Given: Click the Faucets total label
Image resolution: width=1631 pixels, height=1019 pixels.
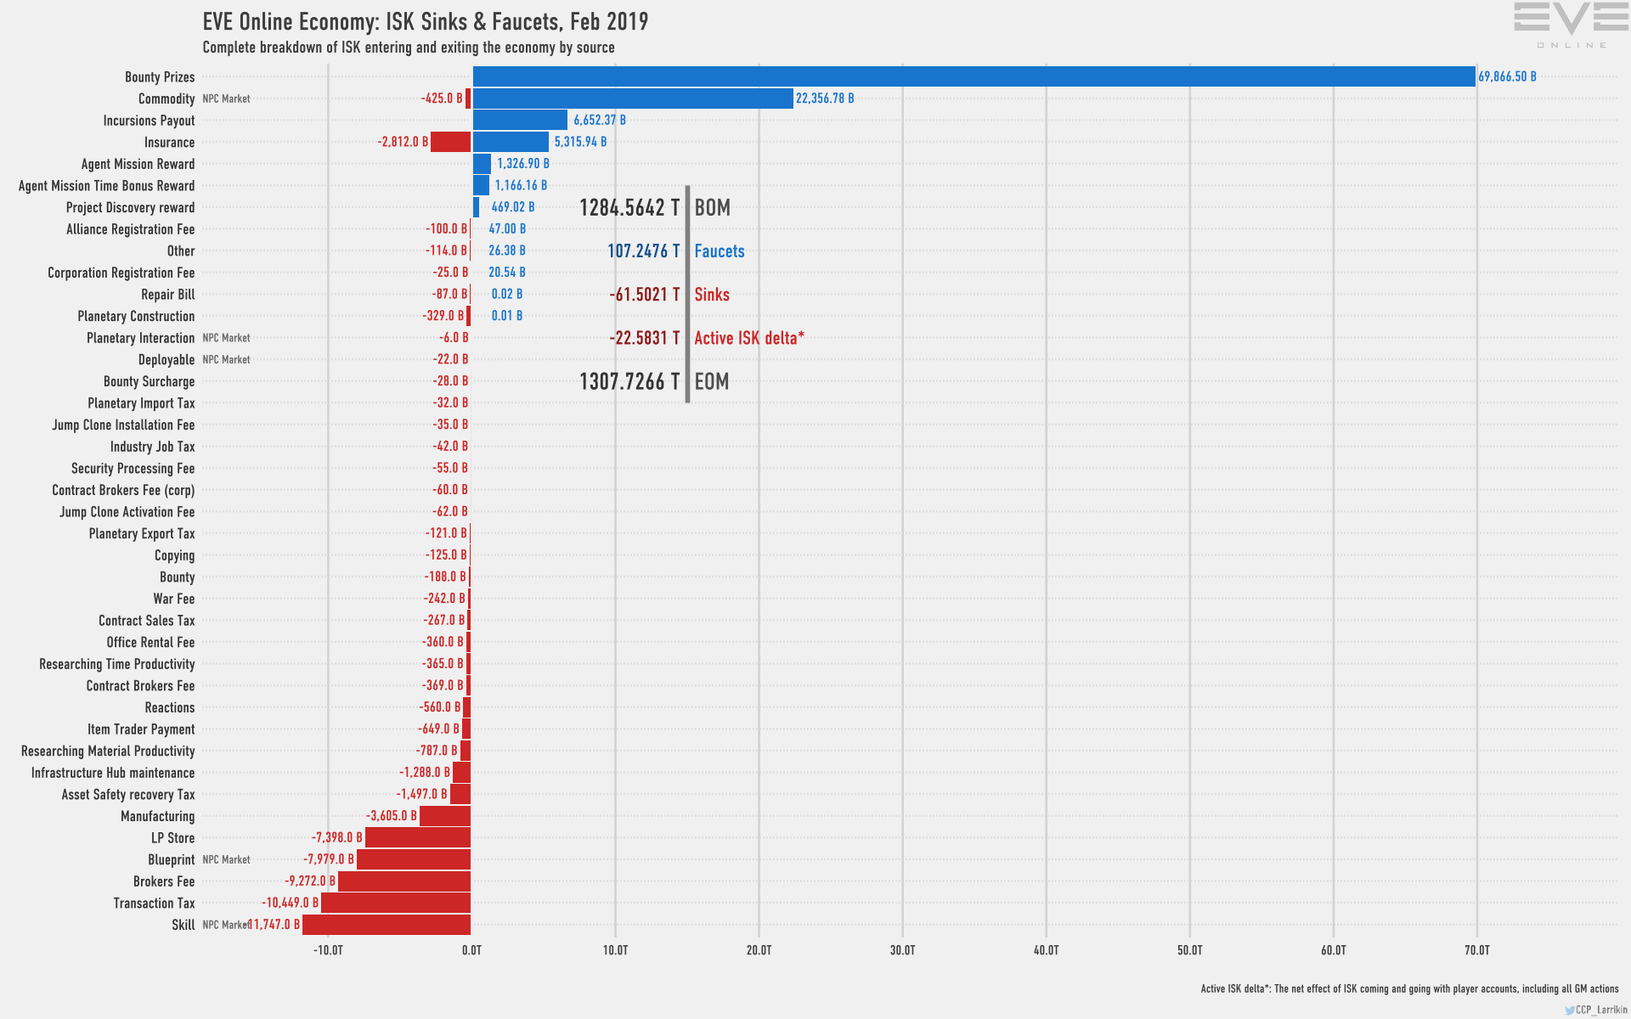Looking at the screenshot, I should click(719, 251).
